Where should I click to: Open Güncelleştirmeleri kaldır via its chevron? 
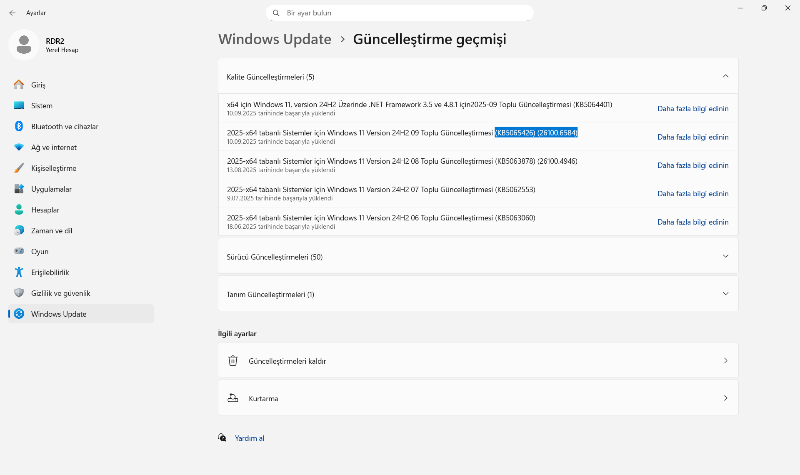tap(725, 360)
